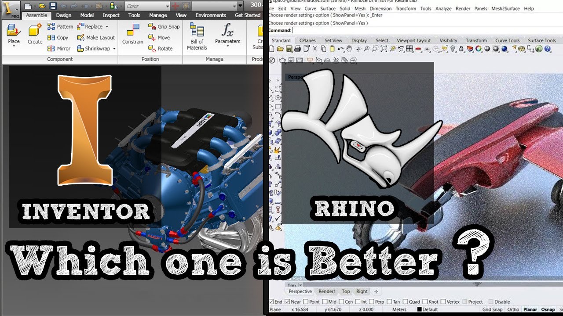The height and width of the screenshot is (316, 563).
Task: Switch to Rhino Curve Tools tab
Action: tap(507, 40)
